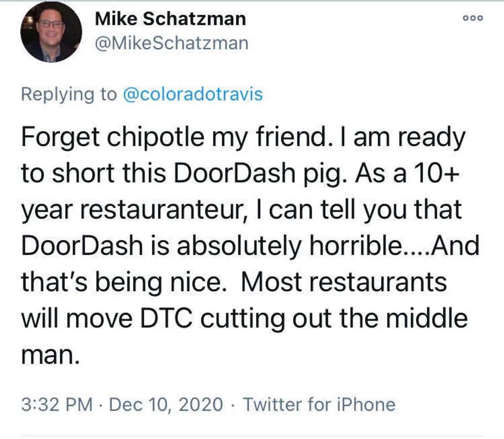Screen dimensions: 504x439
Task: Open the @coloradotravis mention link
Action: tap(193, 94)
